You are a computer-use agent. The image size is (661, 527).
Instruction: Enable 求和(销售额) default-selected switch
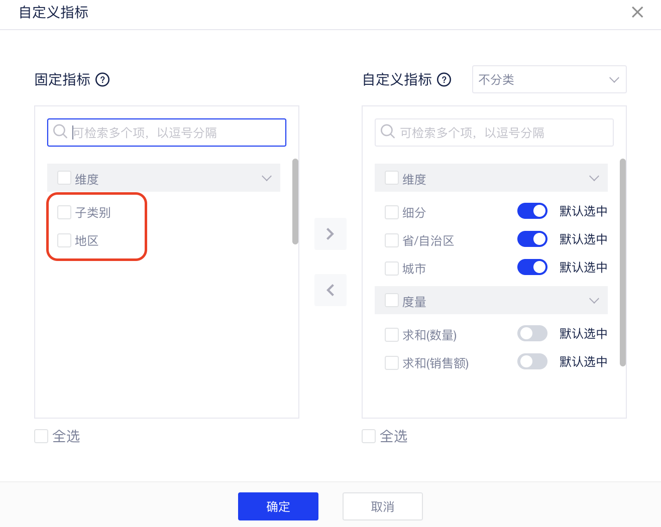532,362
